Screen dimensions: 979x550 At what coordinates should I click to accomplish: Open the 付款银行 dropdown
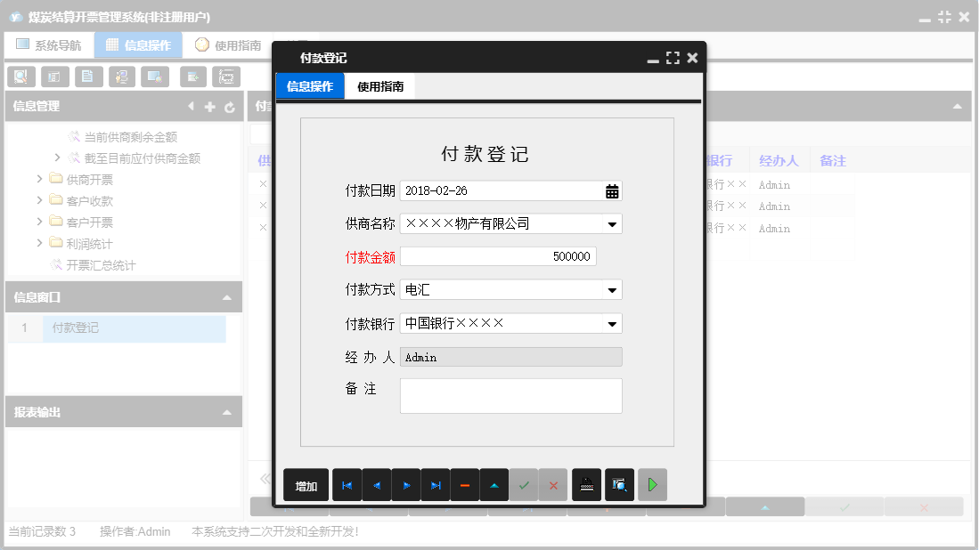(x=610, y=323)
